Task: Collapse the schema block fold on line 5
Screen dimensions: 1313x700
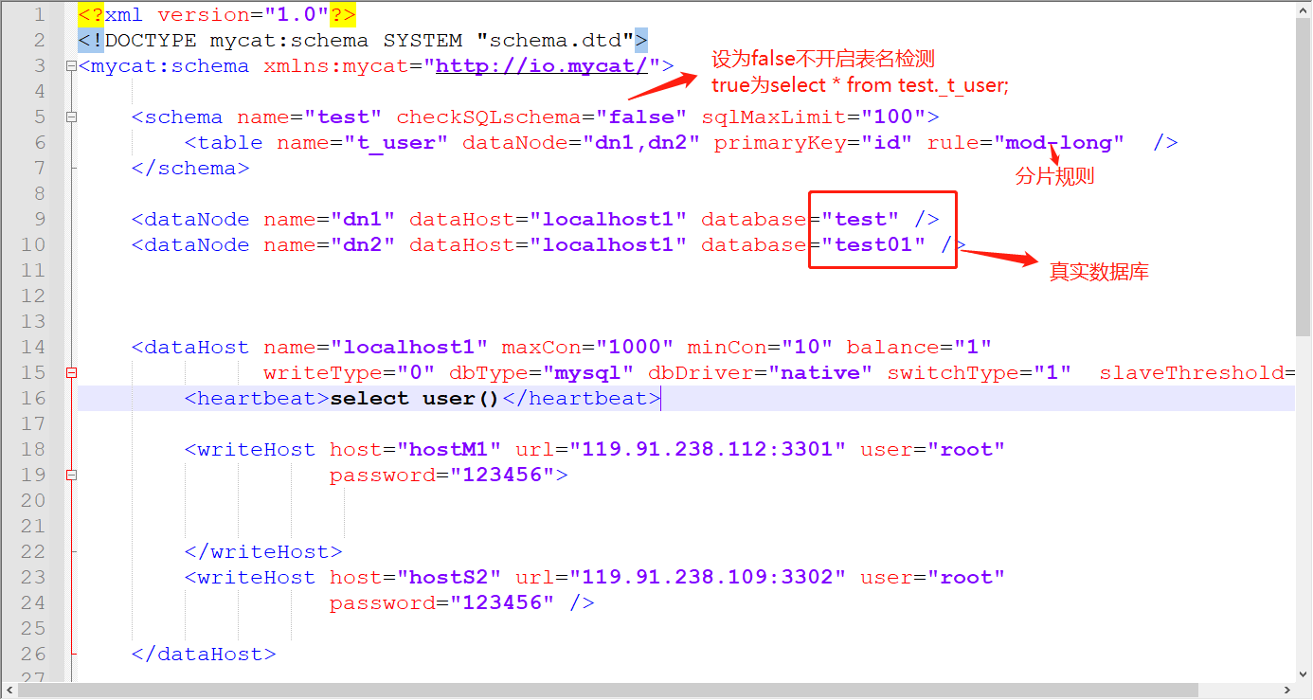Action: coord(71,117)
